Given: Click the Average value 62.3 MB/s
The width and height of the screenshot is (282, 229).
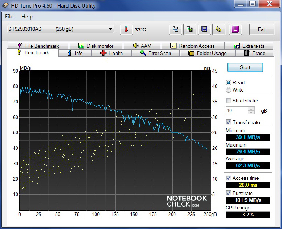Looking at the screenshot, I should point(248,165).
